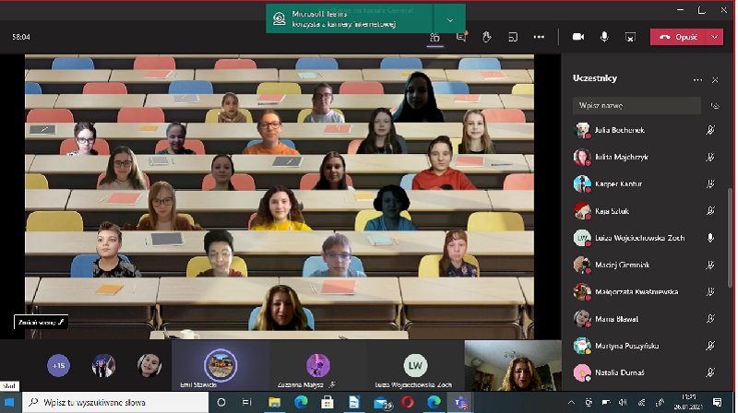
Task: Select Zuzanna Małysz's participant tile
Action: [318, 365]
